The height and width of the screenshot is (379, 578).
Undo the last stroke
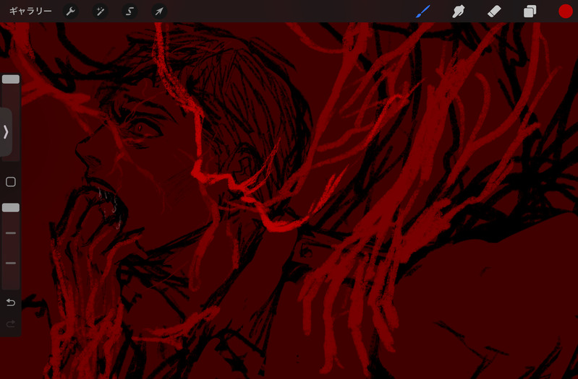click(x=11, y=302)
